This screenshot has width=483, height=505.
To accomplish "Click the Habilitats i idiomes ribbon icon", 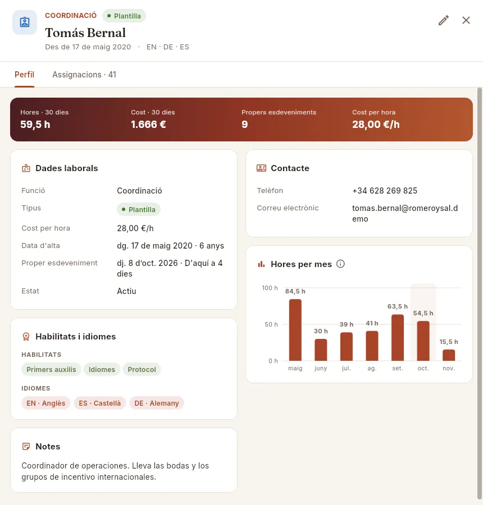I will (26, 337).
